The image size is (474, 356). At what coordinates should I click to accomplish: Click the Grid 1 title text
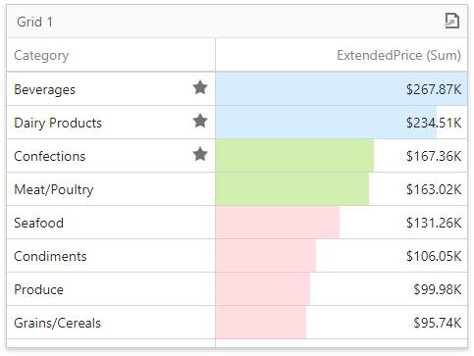tap(34, 22)
